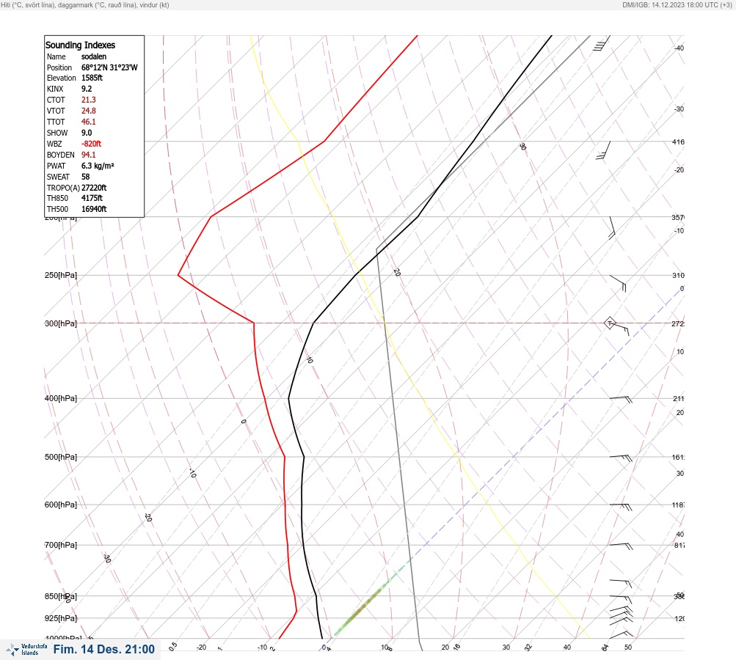
Task: Click the 850[hPa] pressure label
Action: pos(61,596)
